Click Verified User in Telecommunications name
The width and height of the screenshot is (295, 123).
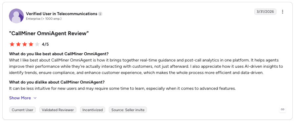coord(62,14)
